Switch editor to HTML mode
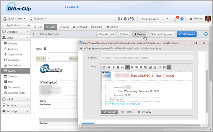 (127, 112)
